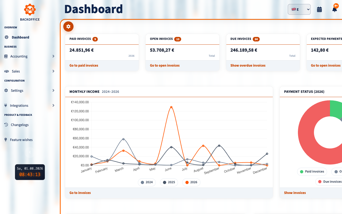The height and width of the screenshot is (214, 342).
Task: Click the 2024 March data point on chart
Action: coord(123,139)
